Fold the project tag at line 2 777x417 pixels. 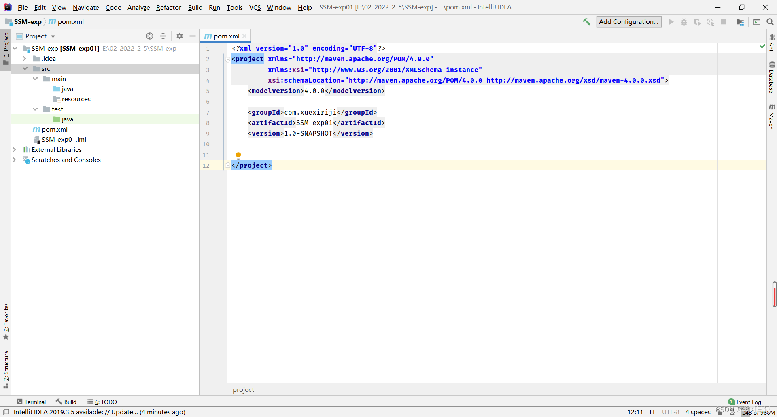click(228, 59)
